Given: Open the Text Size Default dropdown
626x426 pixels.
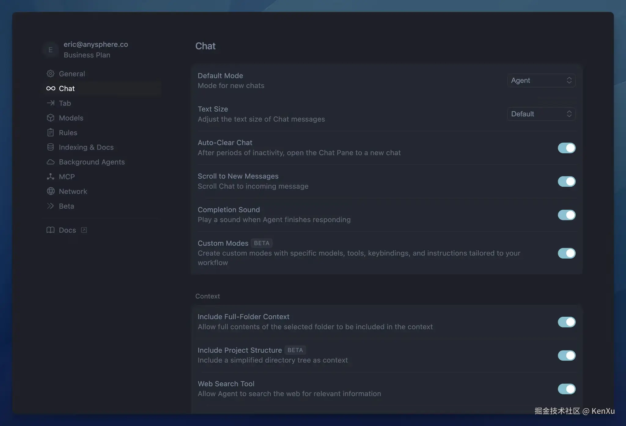Looking at the screenshot, I should pyautogui.click(x=541, y=114).
